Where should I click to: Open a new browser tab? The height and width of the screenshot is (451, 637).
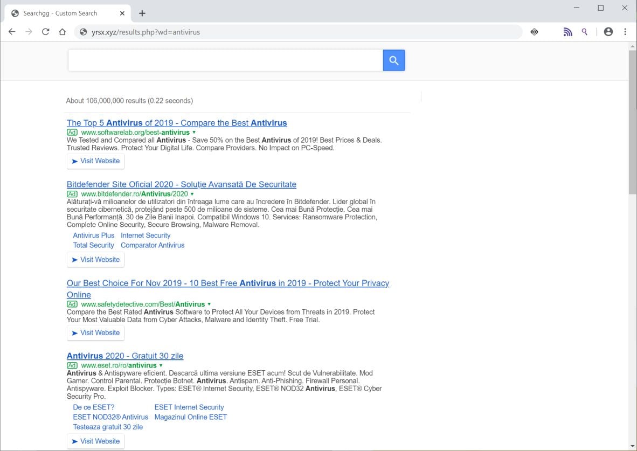point(142,13)
